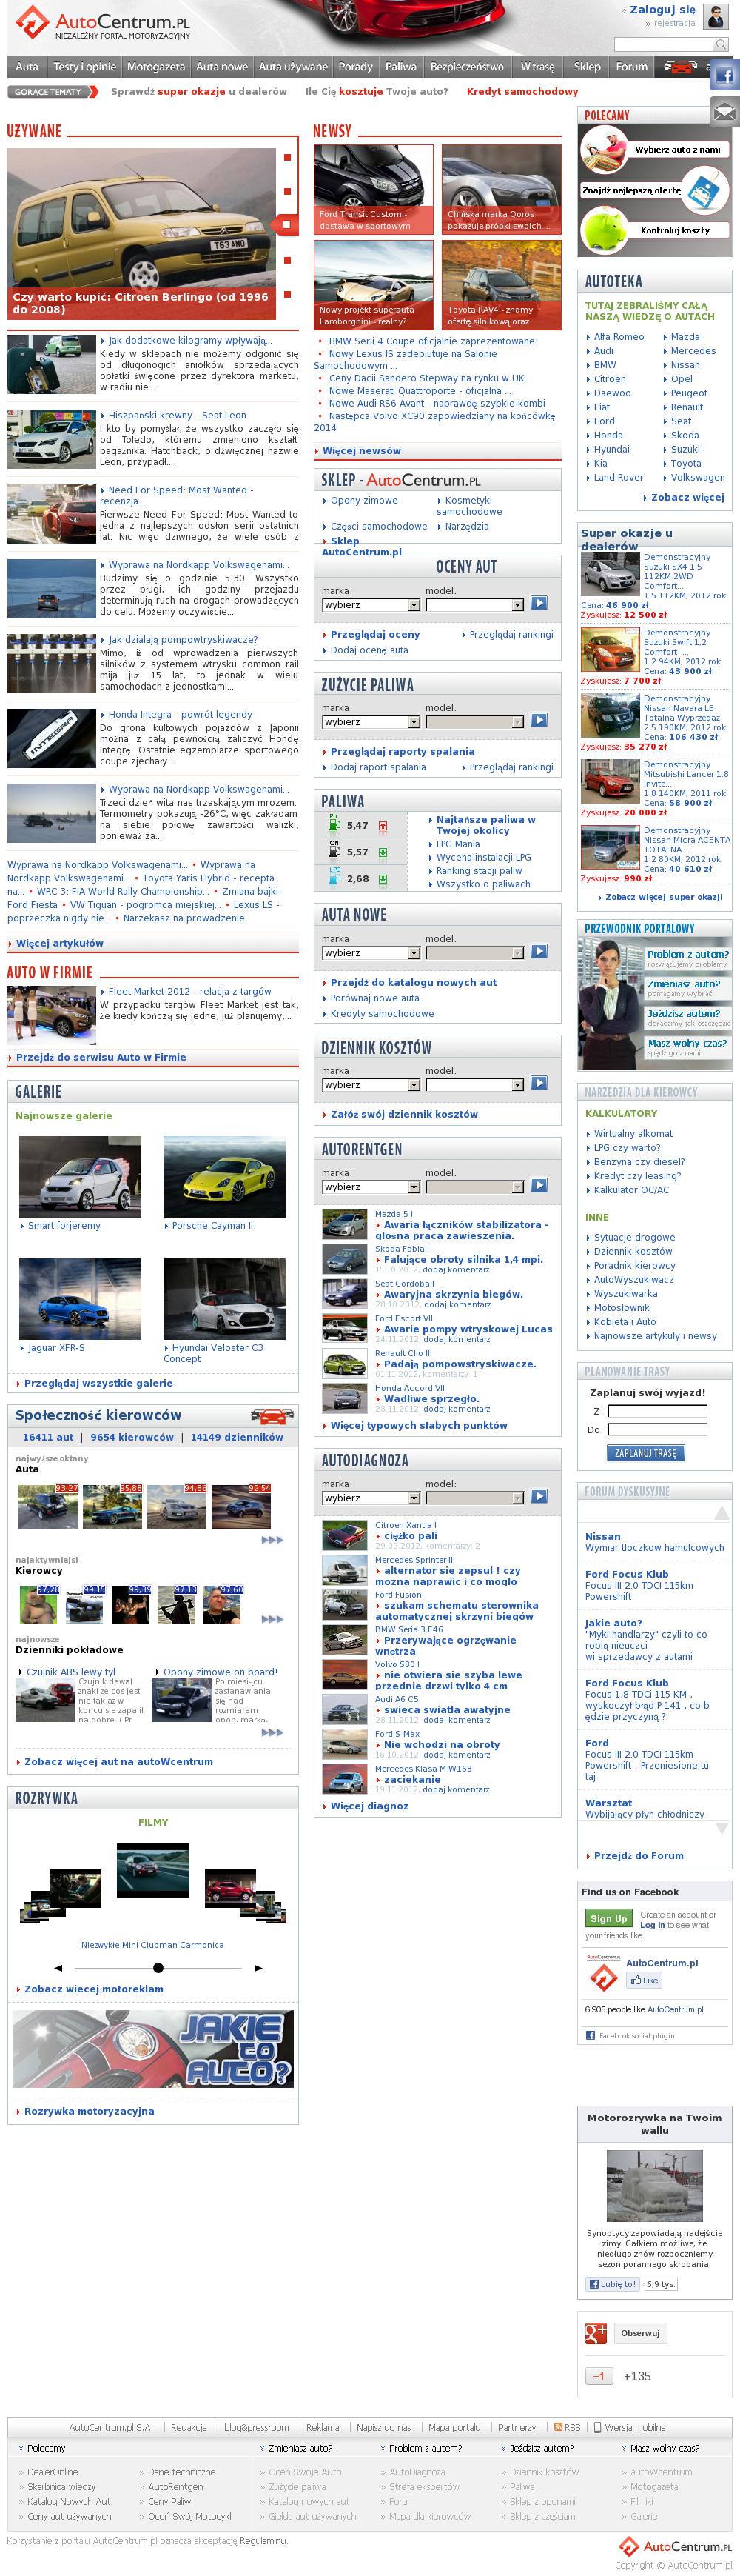The height and width of the screenshot is (2576, 740).
Task: Open the marka dropdown in Dziennik Kosztów
Action: 371,1085
